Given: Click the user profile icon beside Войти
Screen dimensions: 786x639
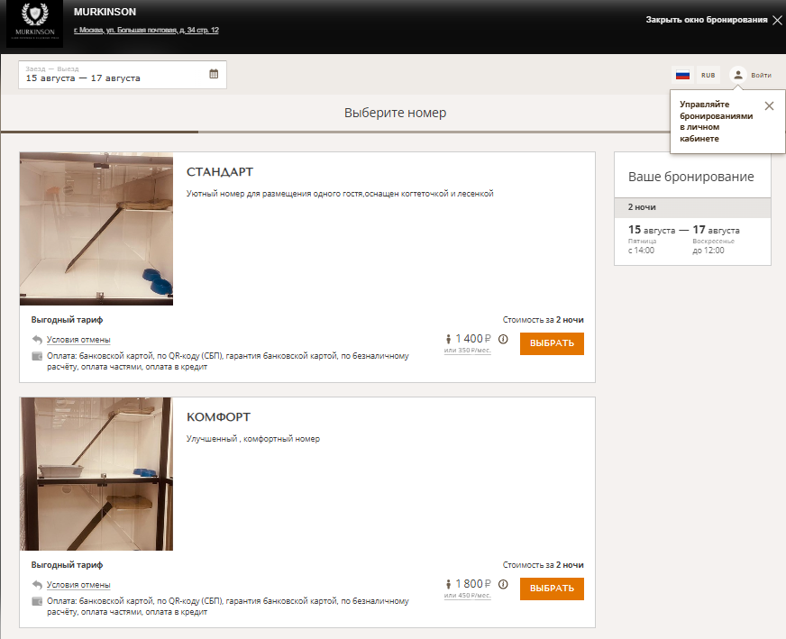Looking at the screenshot, I should click(738, 75).
